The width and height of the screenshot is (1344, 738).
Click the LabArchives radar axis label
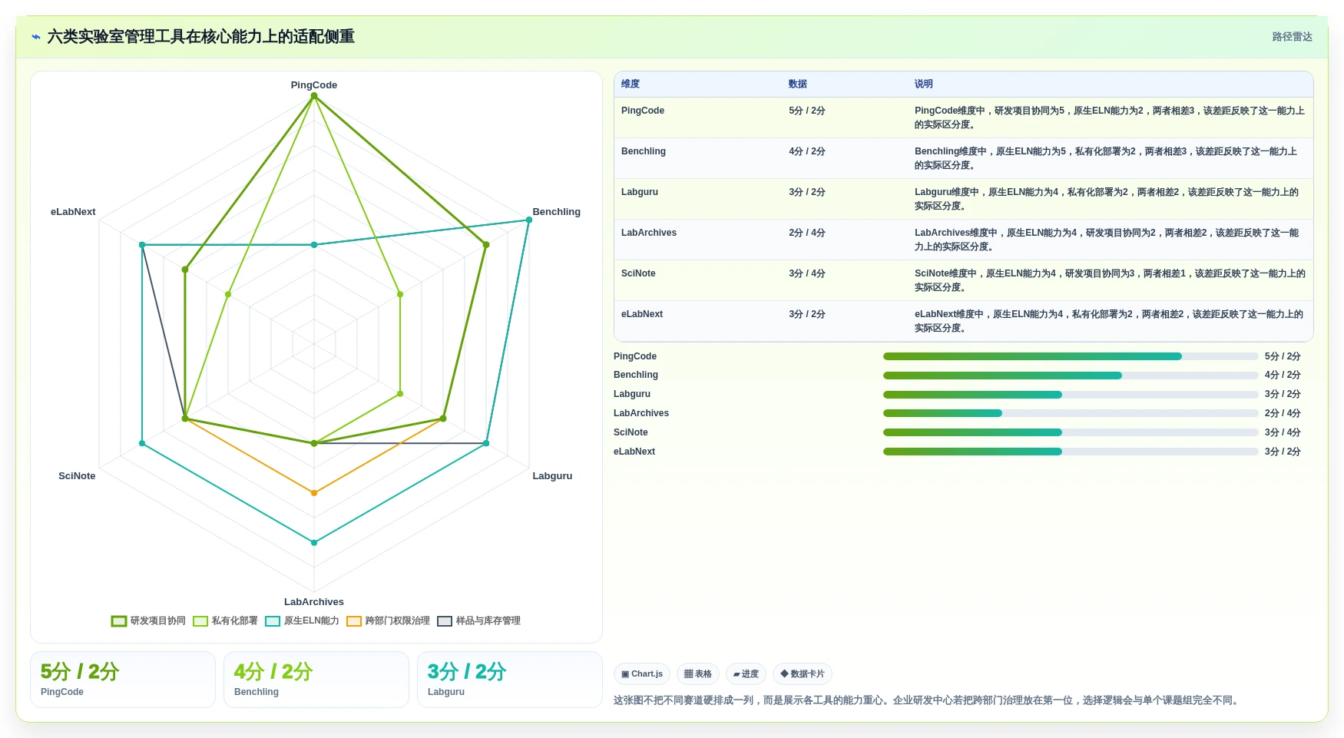pyautogui.click(x=314, y=602)
